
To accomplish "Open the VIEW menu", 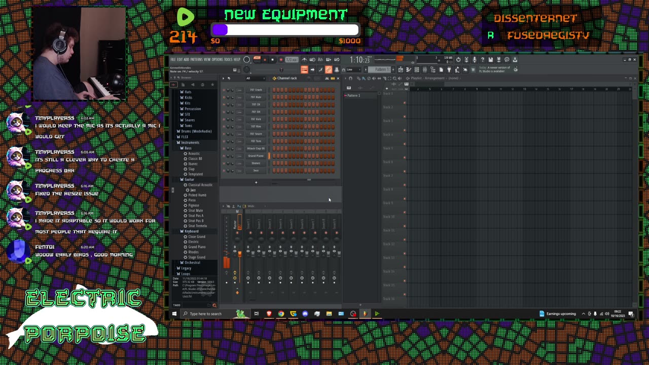I will coord(207,60).
